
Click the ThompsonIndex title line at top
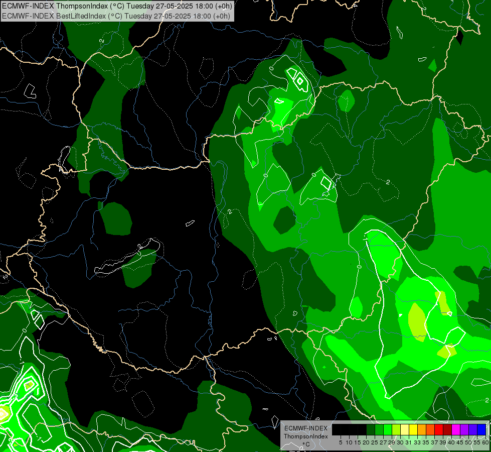(x=117, y=6)
